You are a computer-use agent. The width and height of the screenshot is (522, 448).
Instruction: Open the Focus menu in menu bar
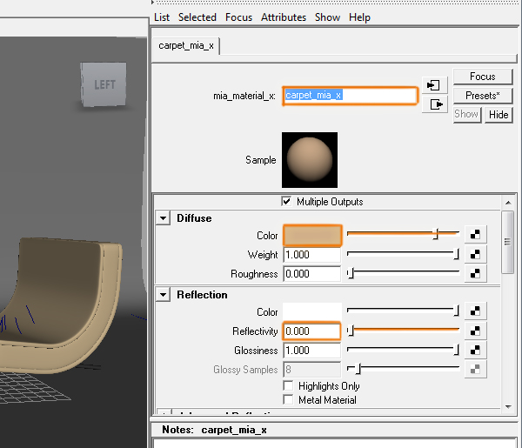pos(238,17)
